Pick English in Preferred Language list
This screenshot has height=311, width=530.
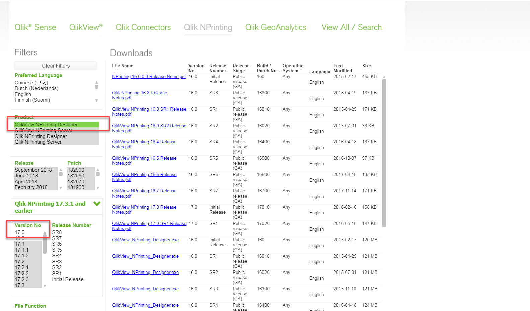click(23, 94)
